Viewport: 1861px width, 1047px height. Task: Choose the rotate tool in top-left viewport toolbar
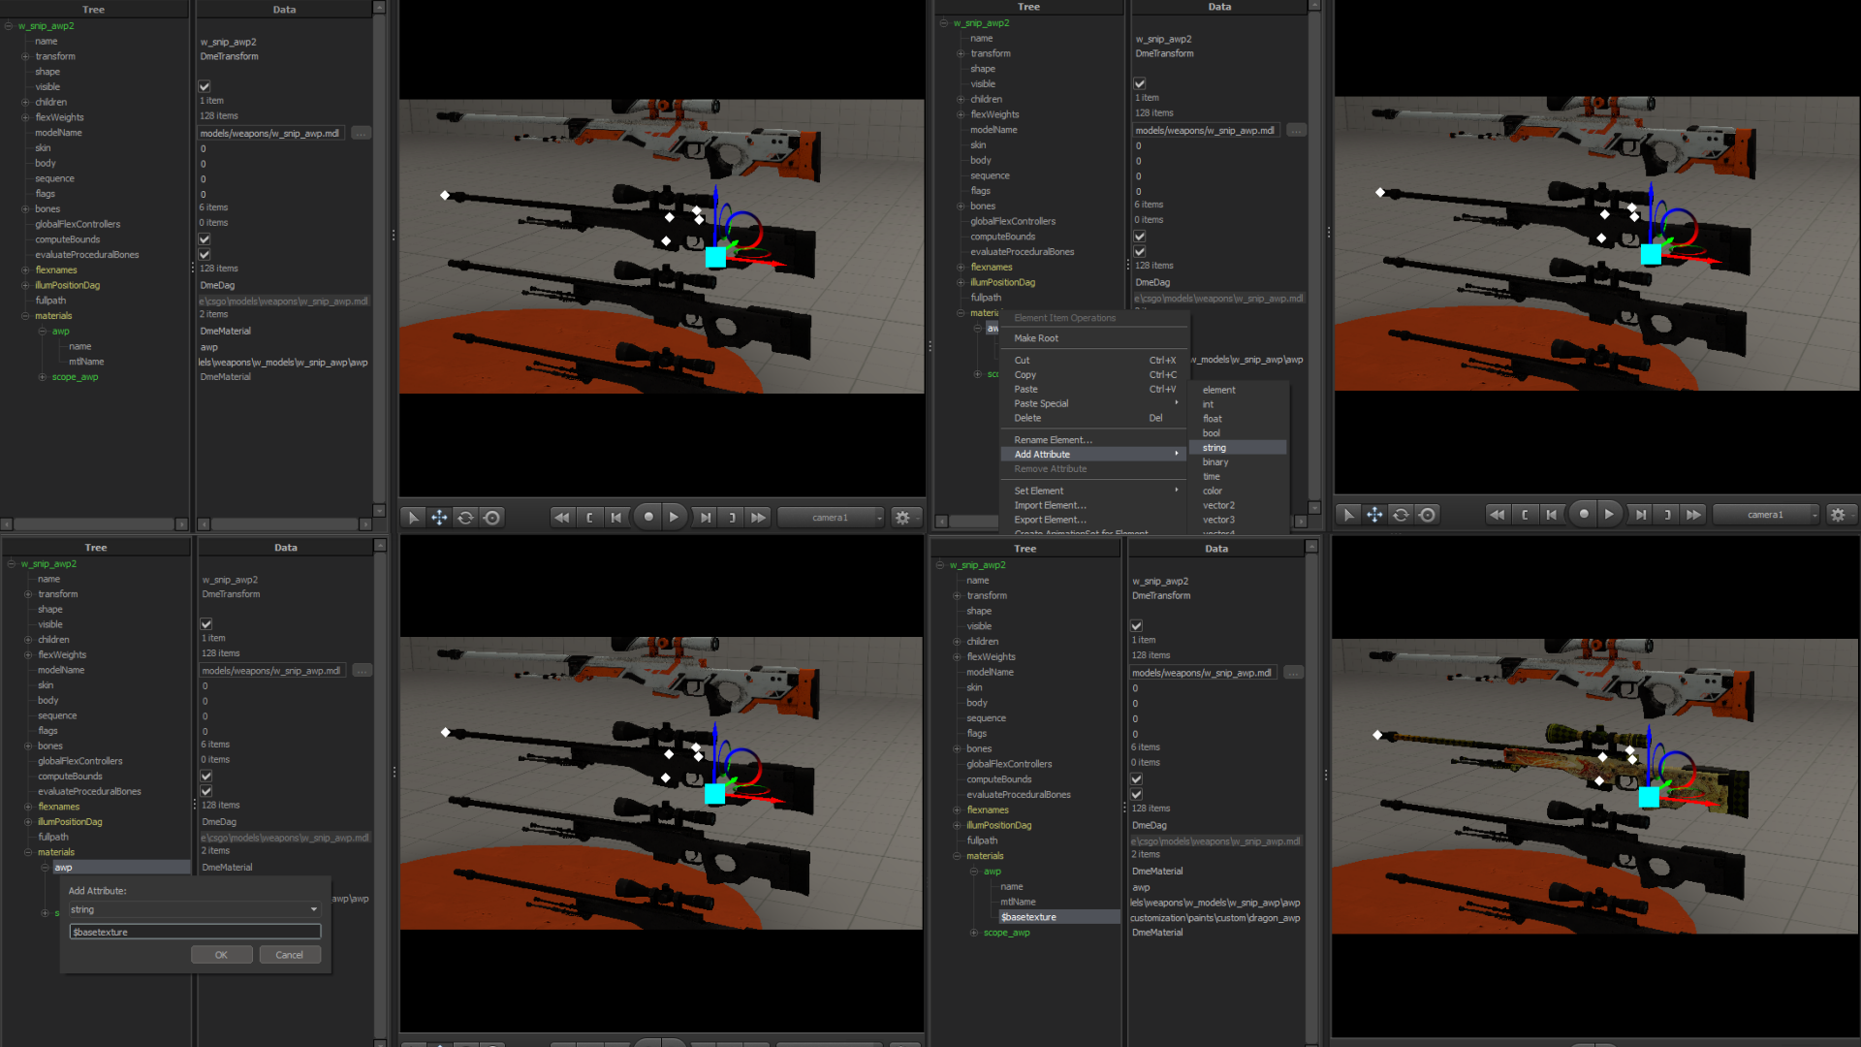pos(465,518)
